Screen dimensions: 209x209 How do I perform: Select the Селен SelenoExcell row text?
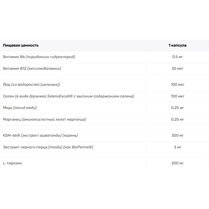pos(69,96)
